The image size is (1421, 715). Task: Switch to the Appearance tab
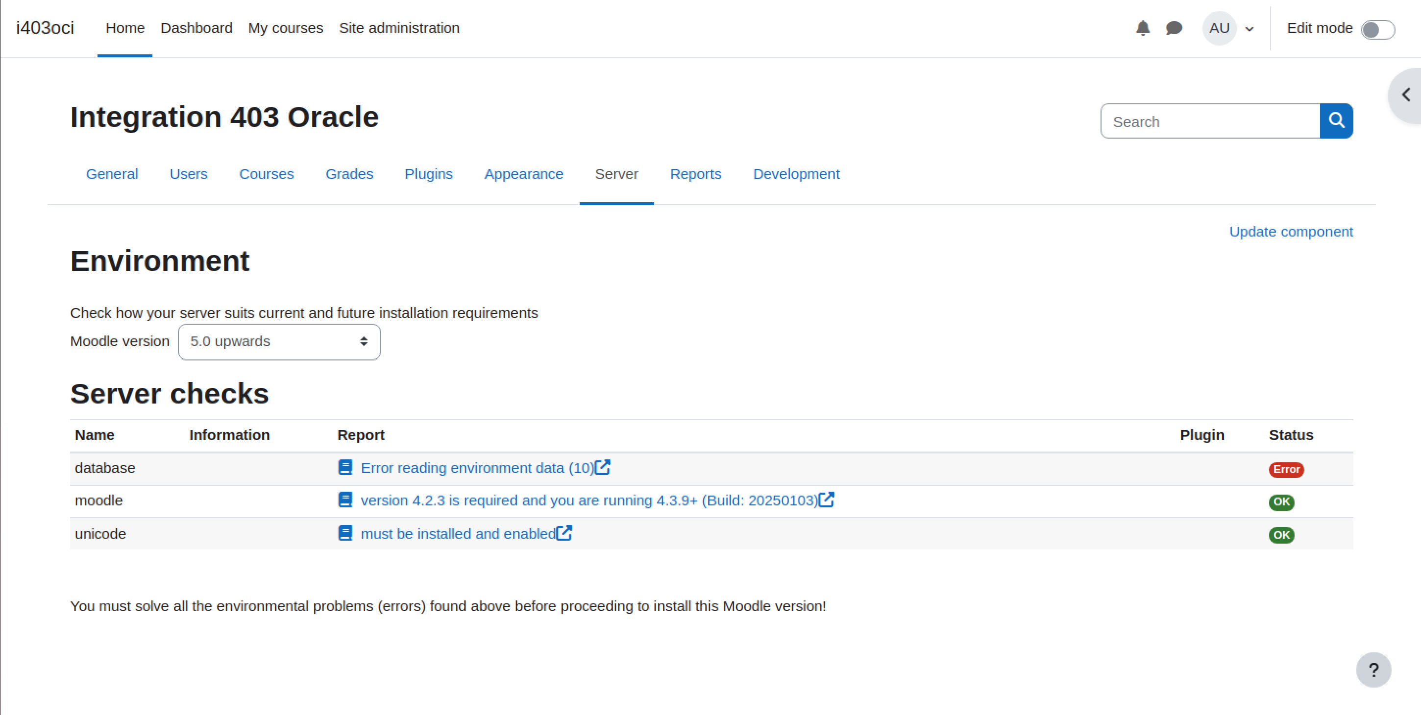coord(524,174)
